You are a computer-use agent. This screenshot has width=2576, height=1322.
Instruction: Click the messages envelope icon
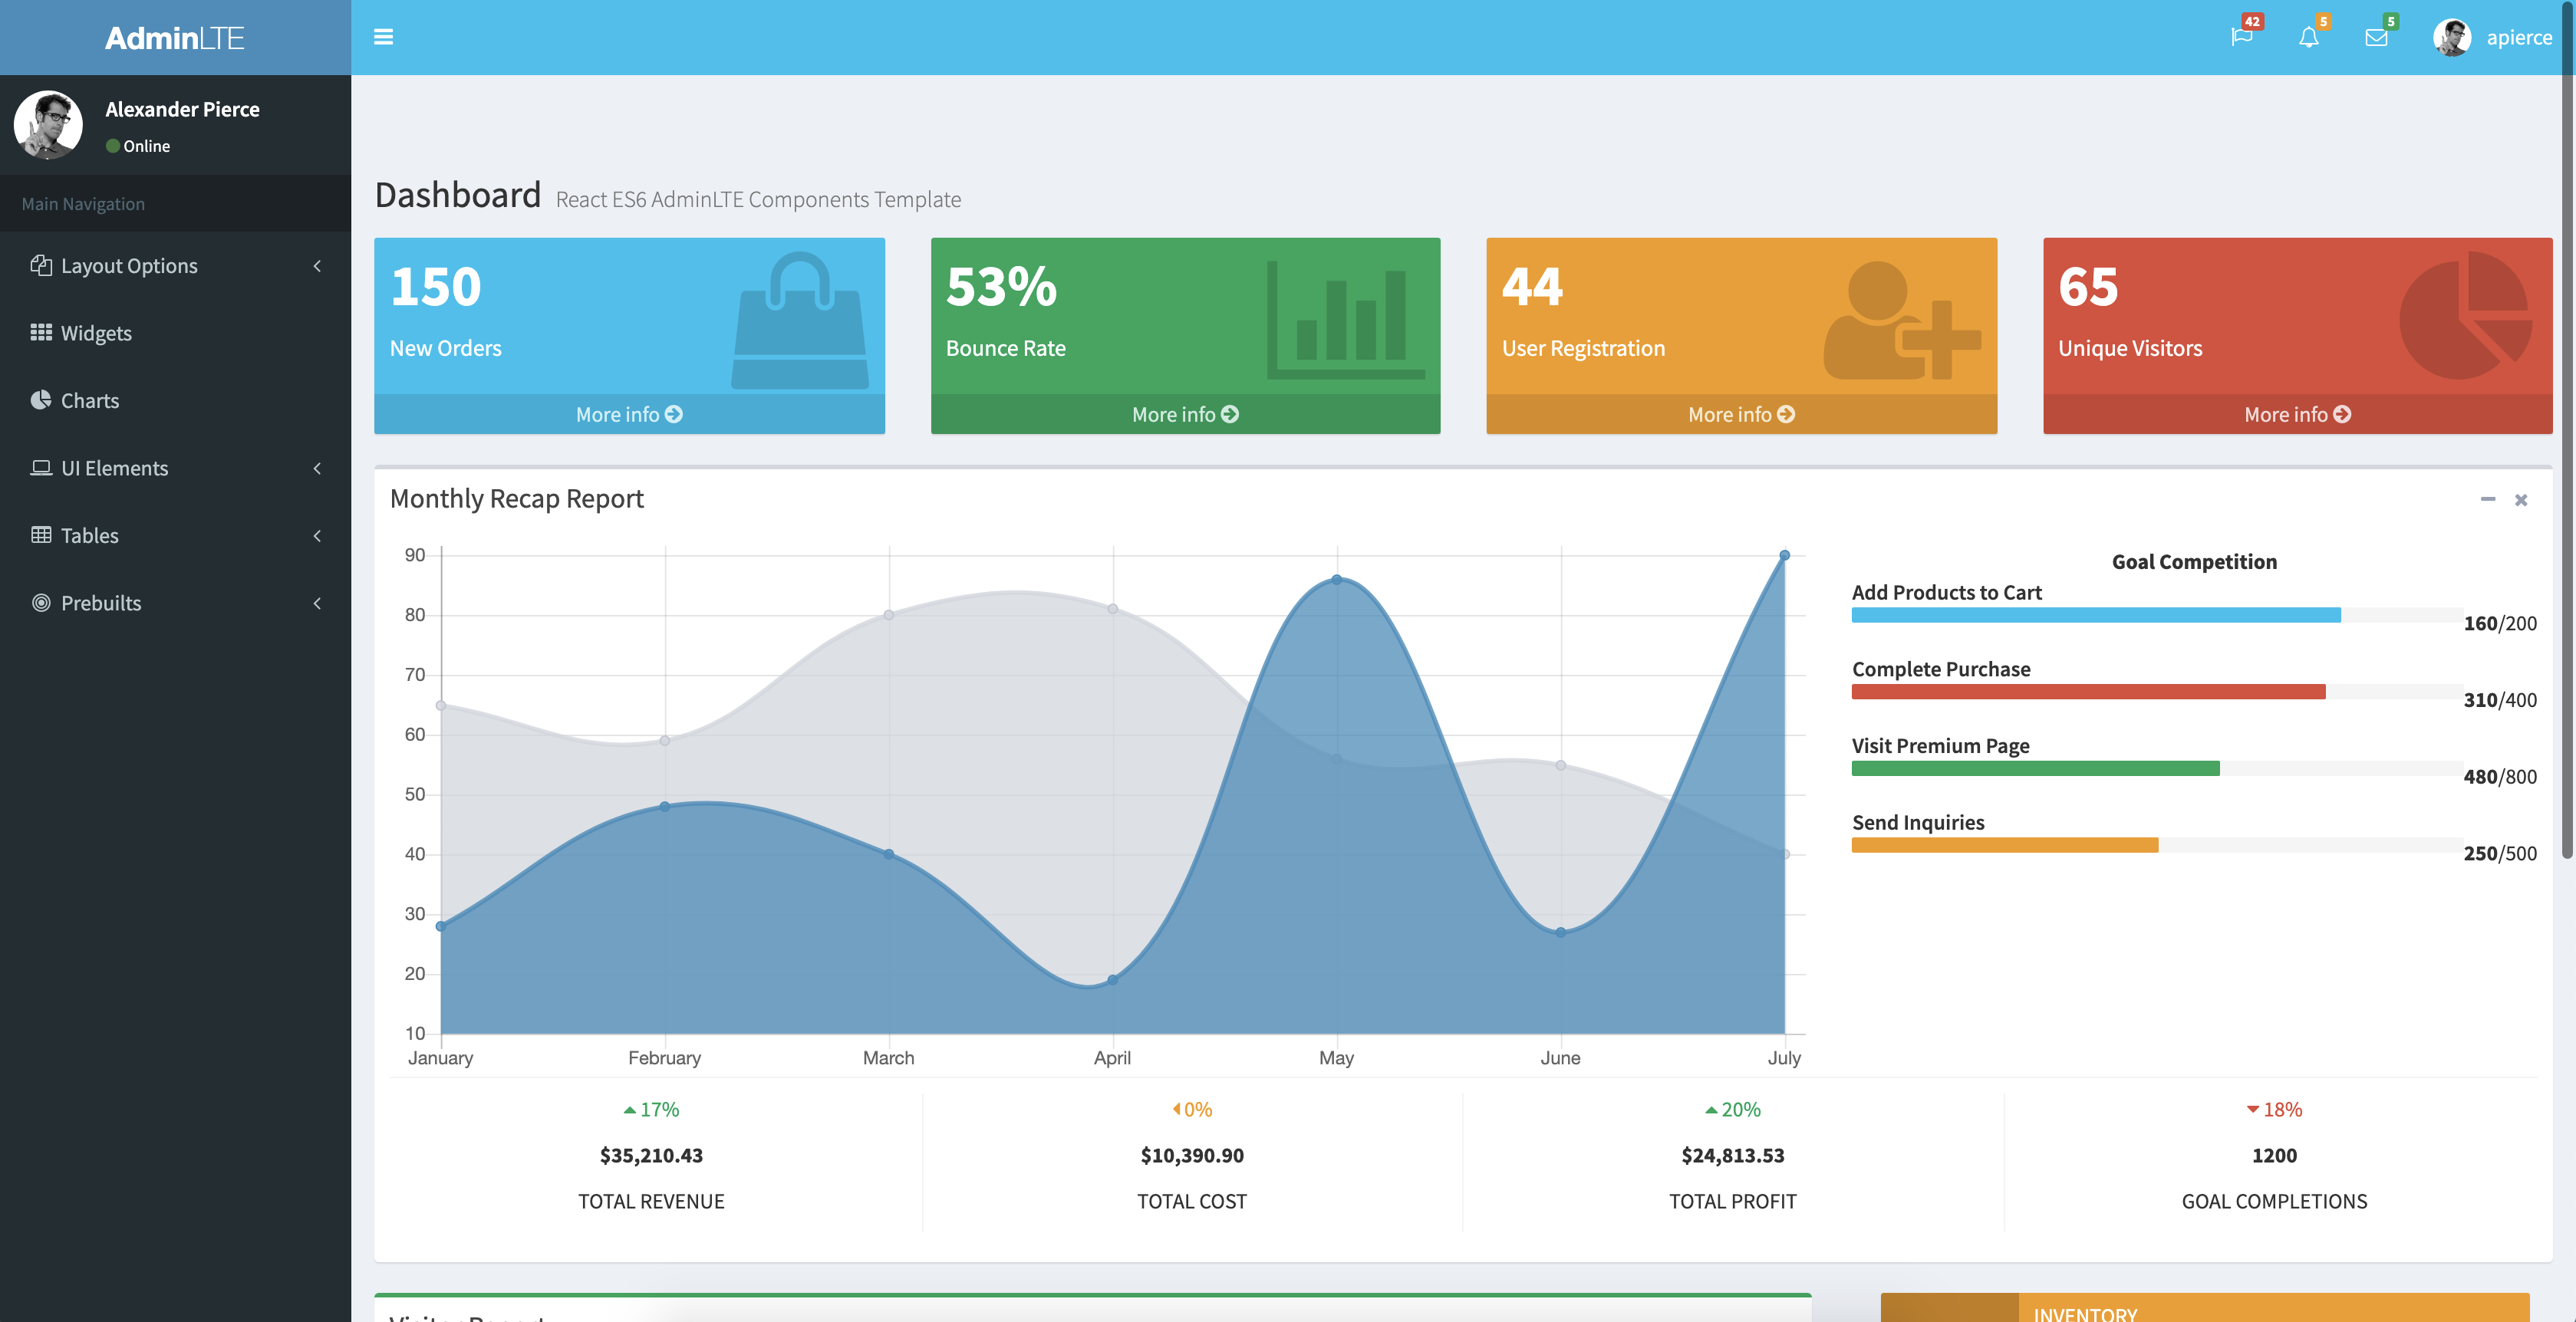(2377, 37)
